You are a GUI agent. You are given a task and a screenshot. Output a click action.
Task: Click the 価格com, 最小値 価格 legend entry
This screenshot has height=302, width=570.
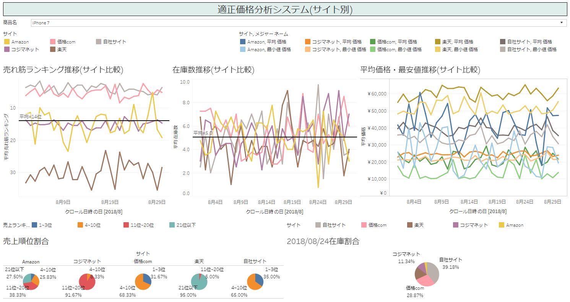coord(396,49)
